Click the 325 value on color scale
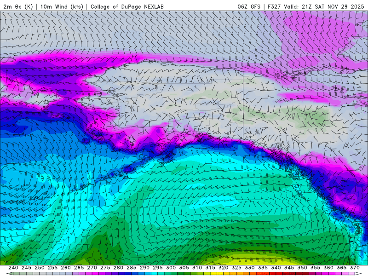 coord(236,268)
